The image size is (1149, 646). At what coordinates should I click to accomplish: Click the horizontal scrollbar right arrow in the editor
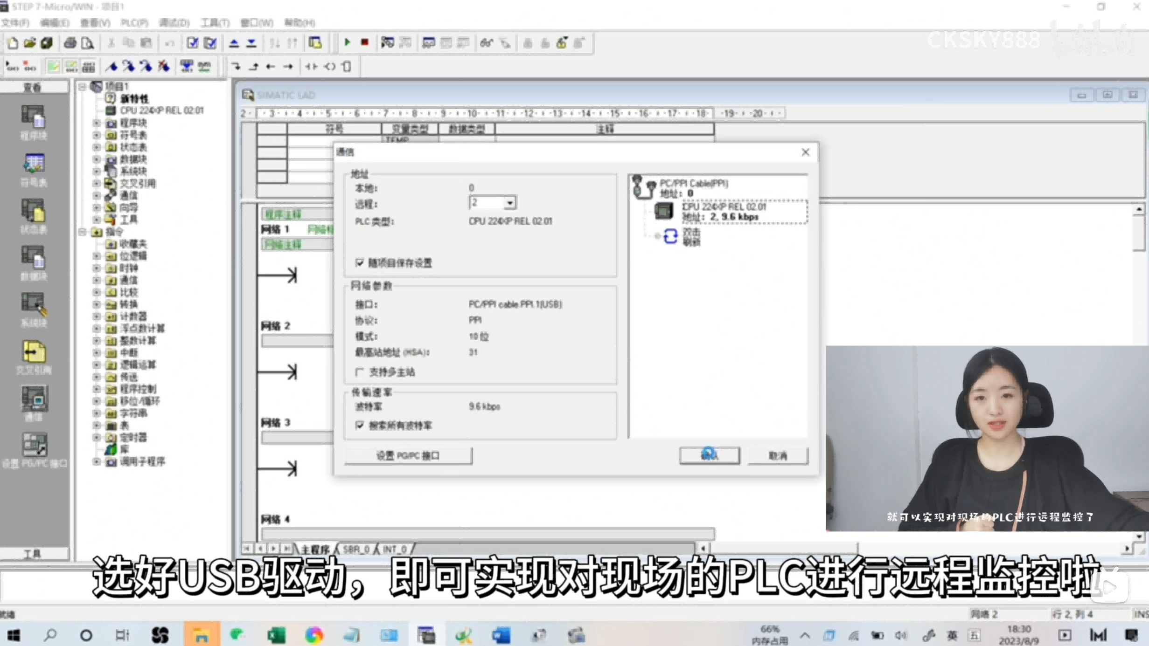1127,549
